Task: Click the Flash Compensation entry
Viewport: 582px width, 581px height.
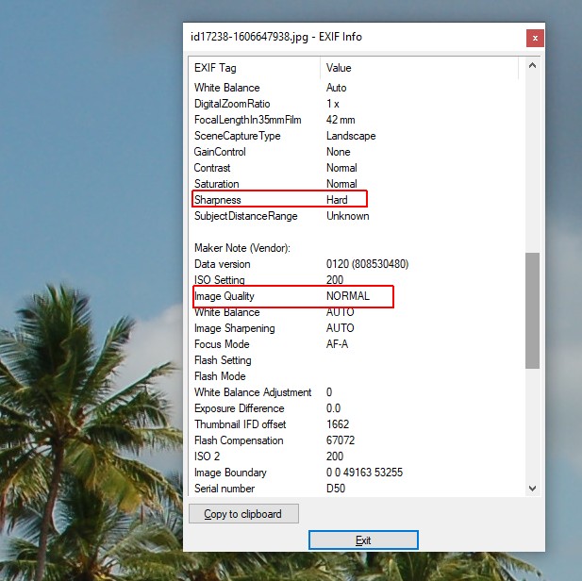Action: [238, 440]
